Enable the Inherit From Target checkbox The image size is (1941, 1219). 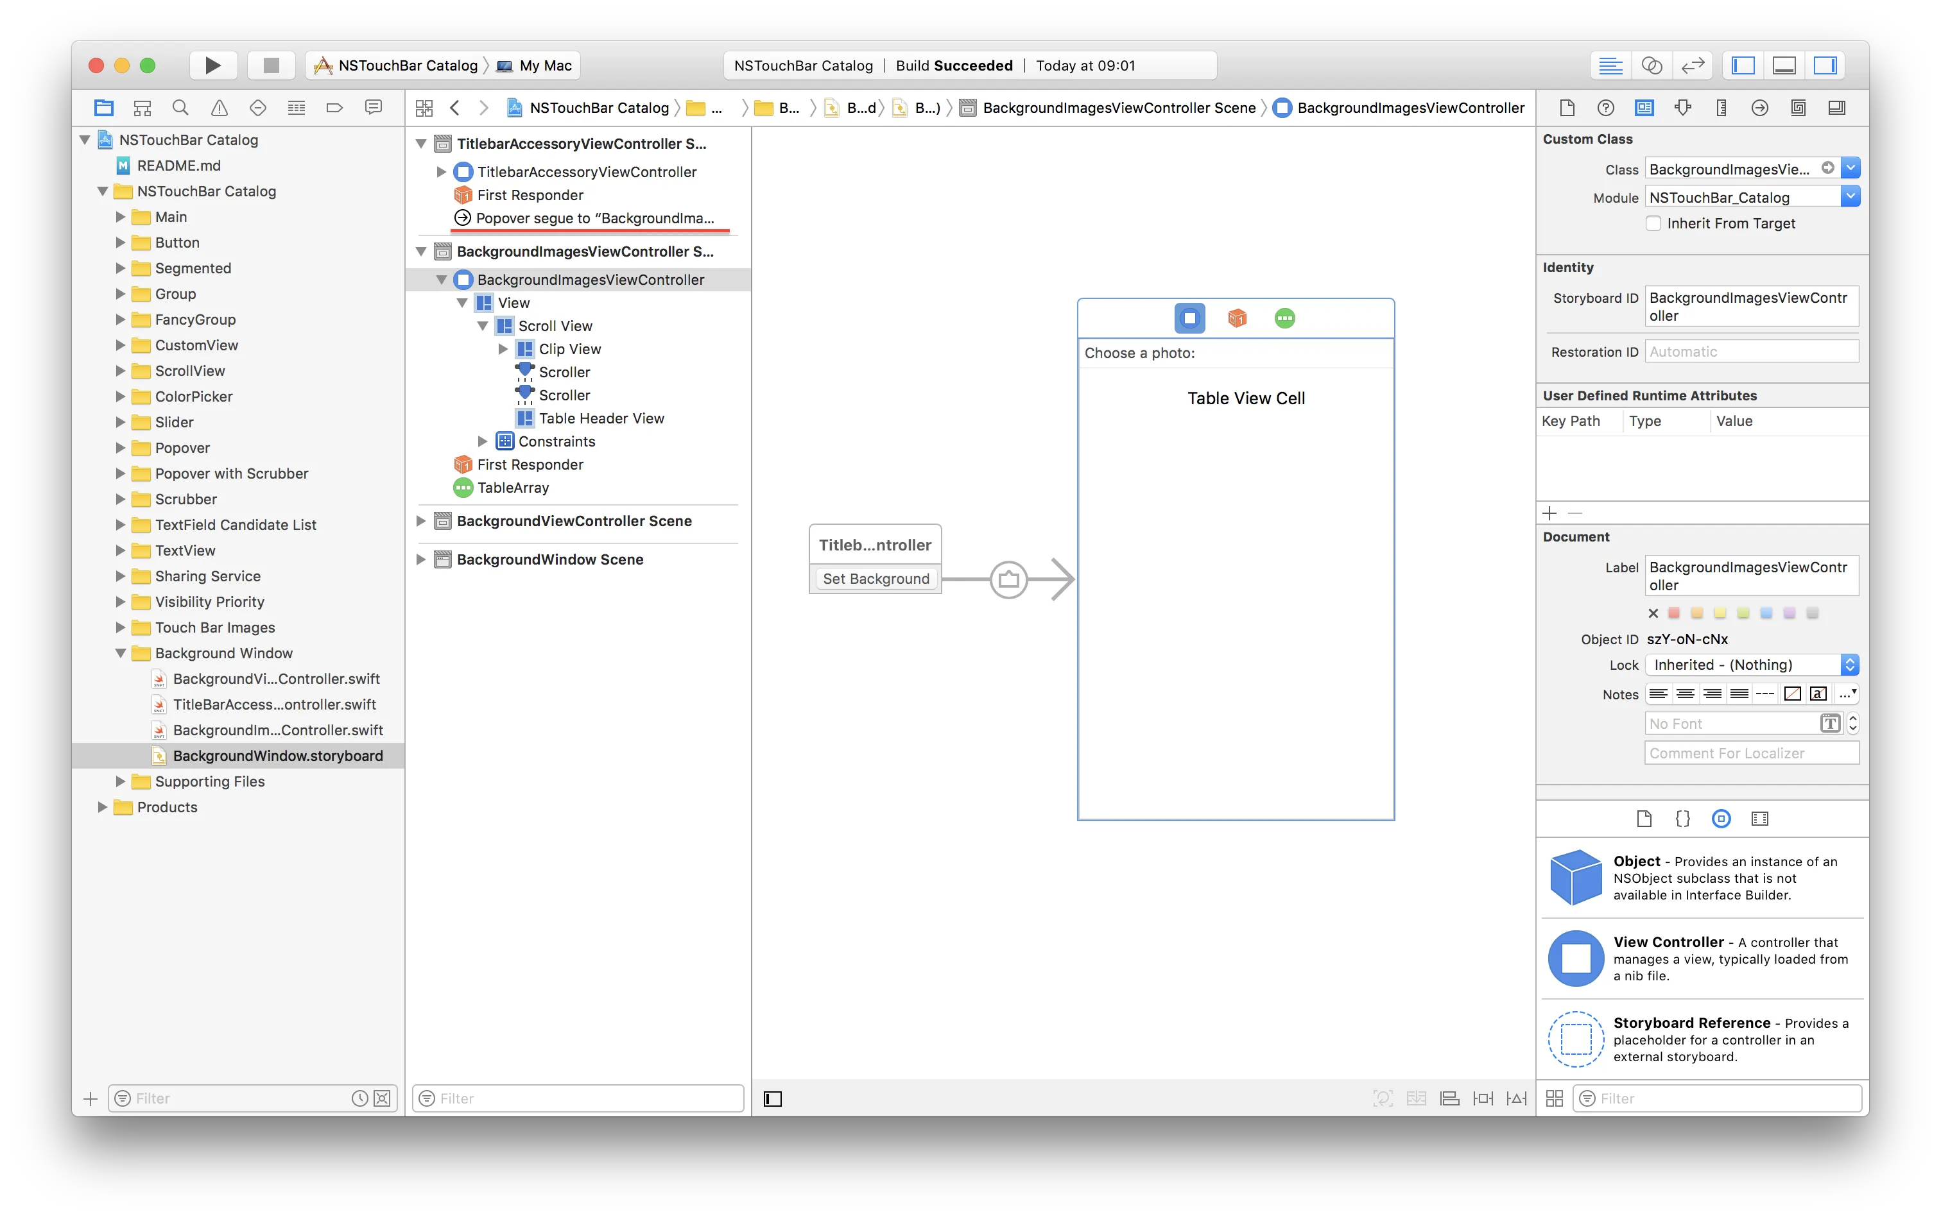coord(1653,223)
